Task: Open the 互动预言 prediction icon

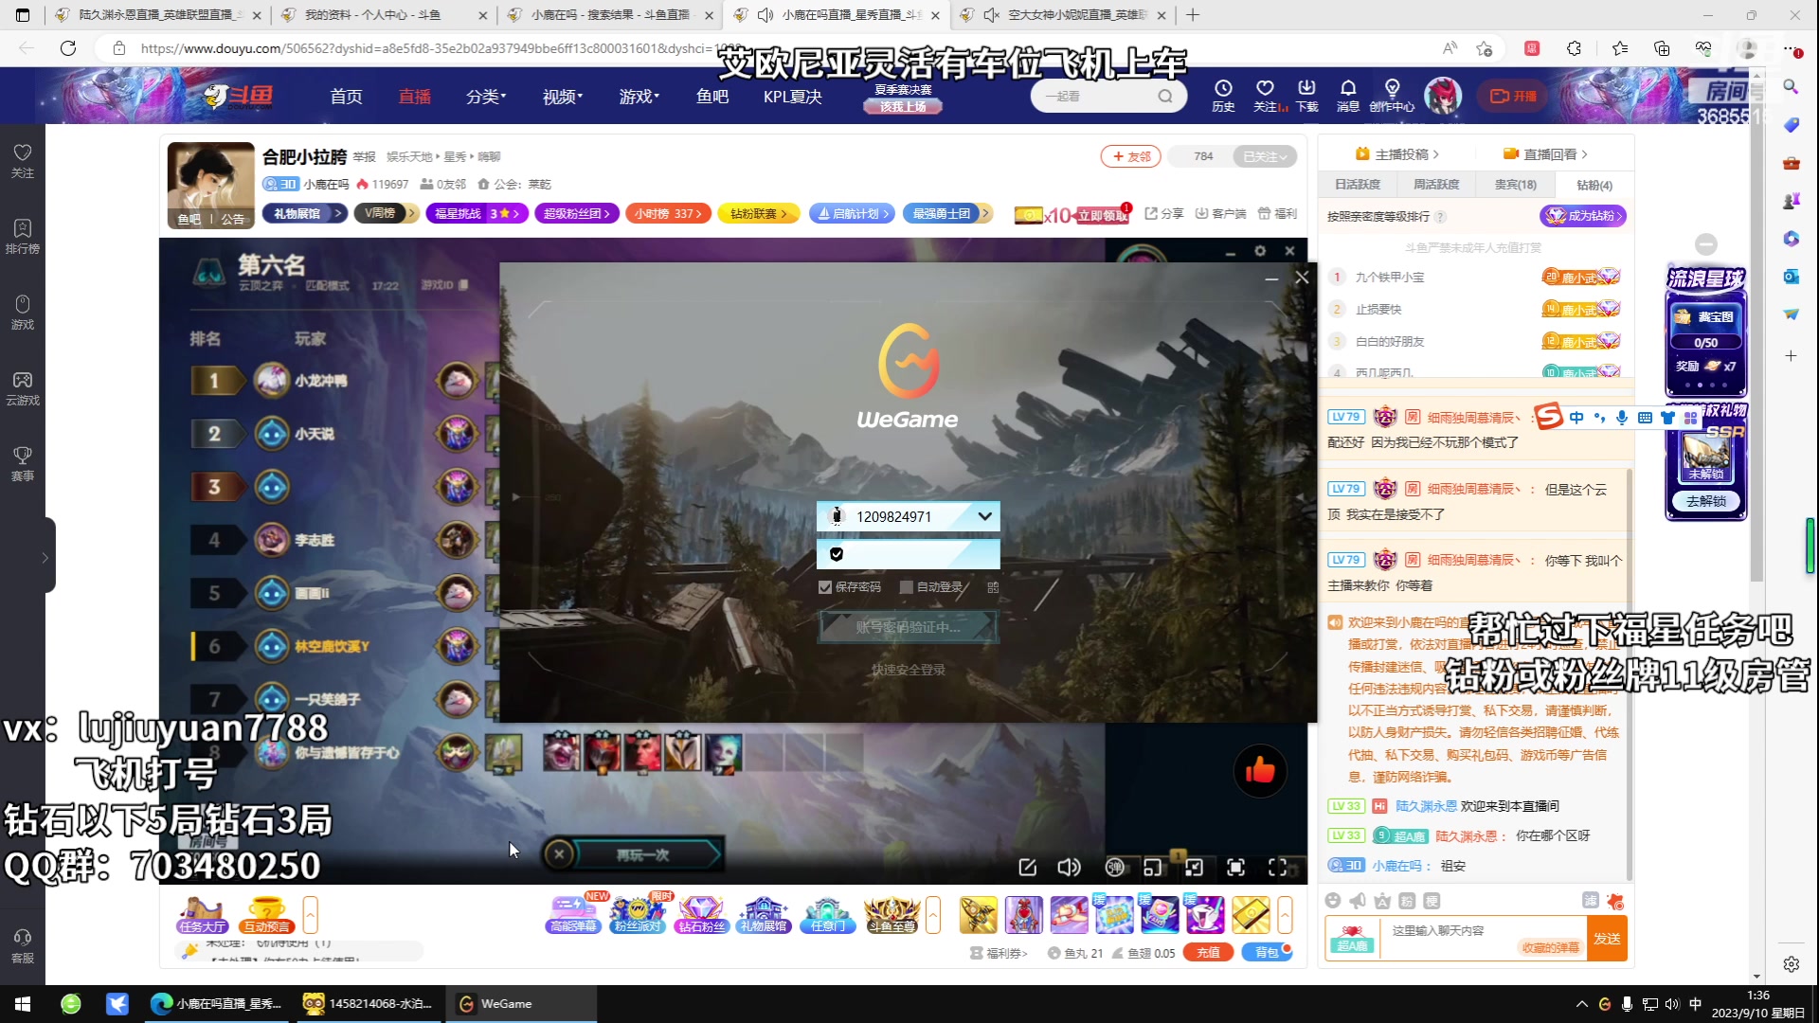Action: (x=266, y=914)
